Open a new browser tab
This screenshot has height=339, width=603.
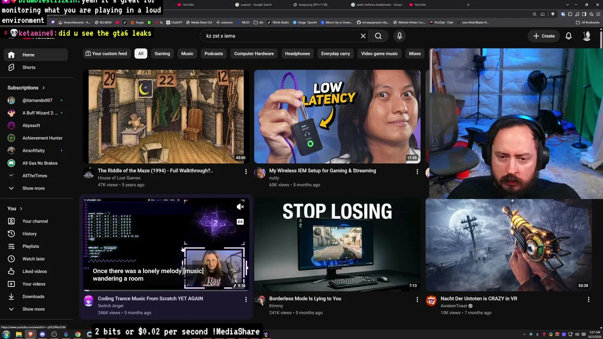click(468, 5)
